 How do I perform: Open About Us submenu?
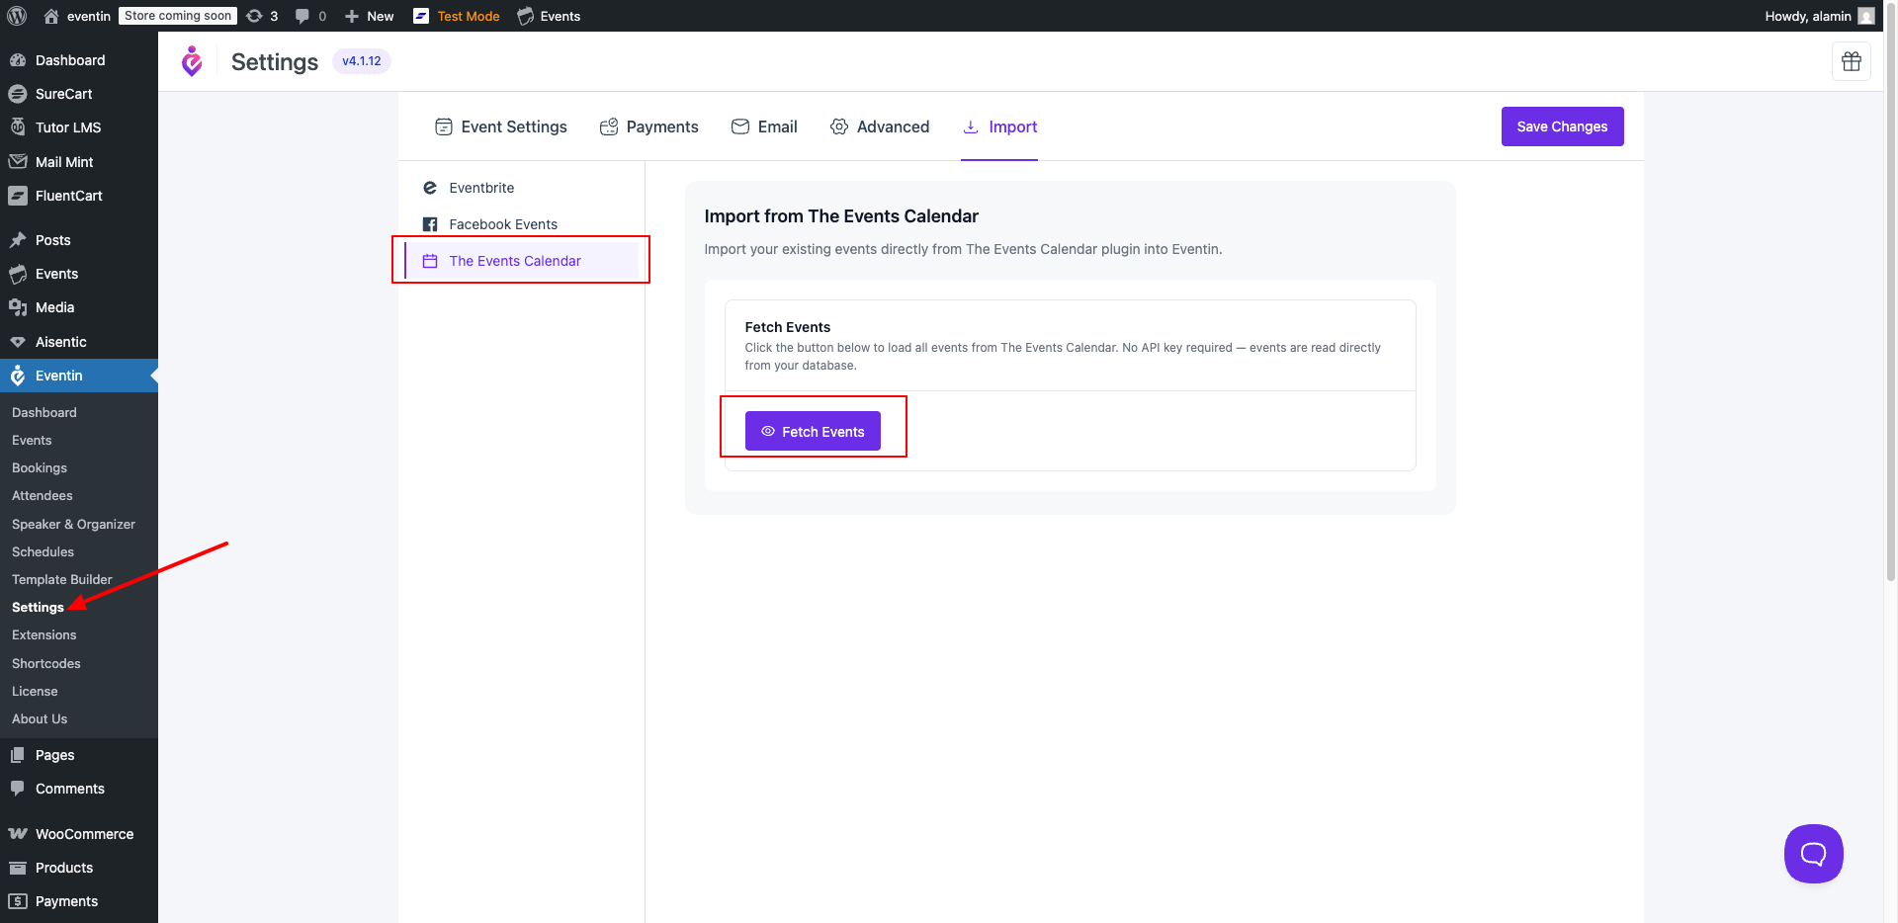point(40,718)
